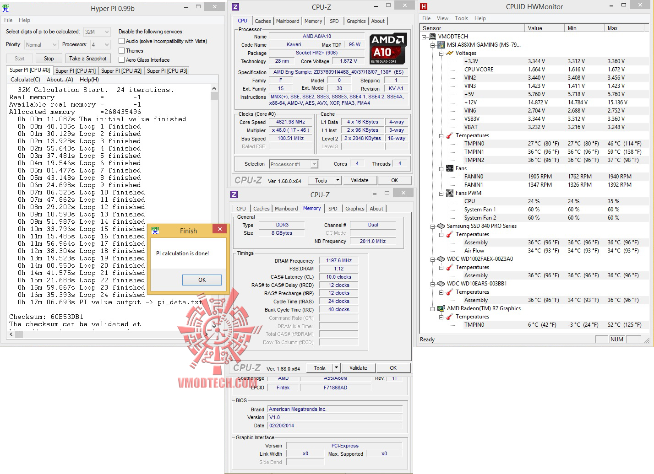This screenshot has width=654, height=474.
Task: Switch to Super PI [CPU #1] tab
Action: (76, 71)
